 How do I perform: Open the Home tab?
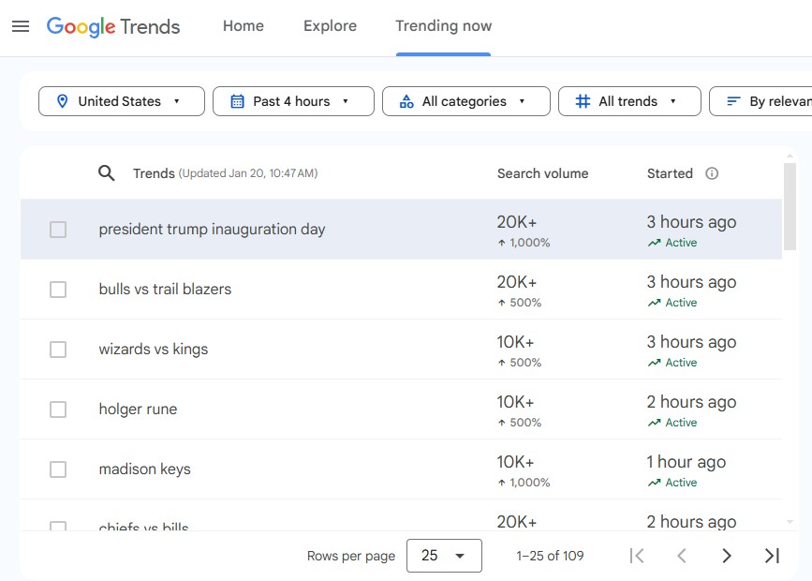(244, 26)
